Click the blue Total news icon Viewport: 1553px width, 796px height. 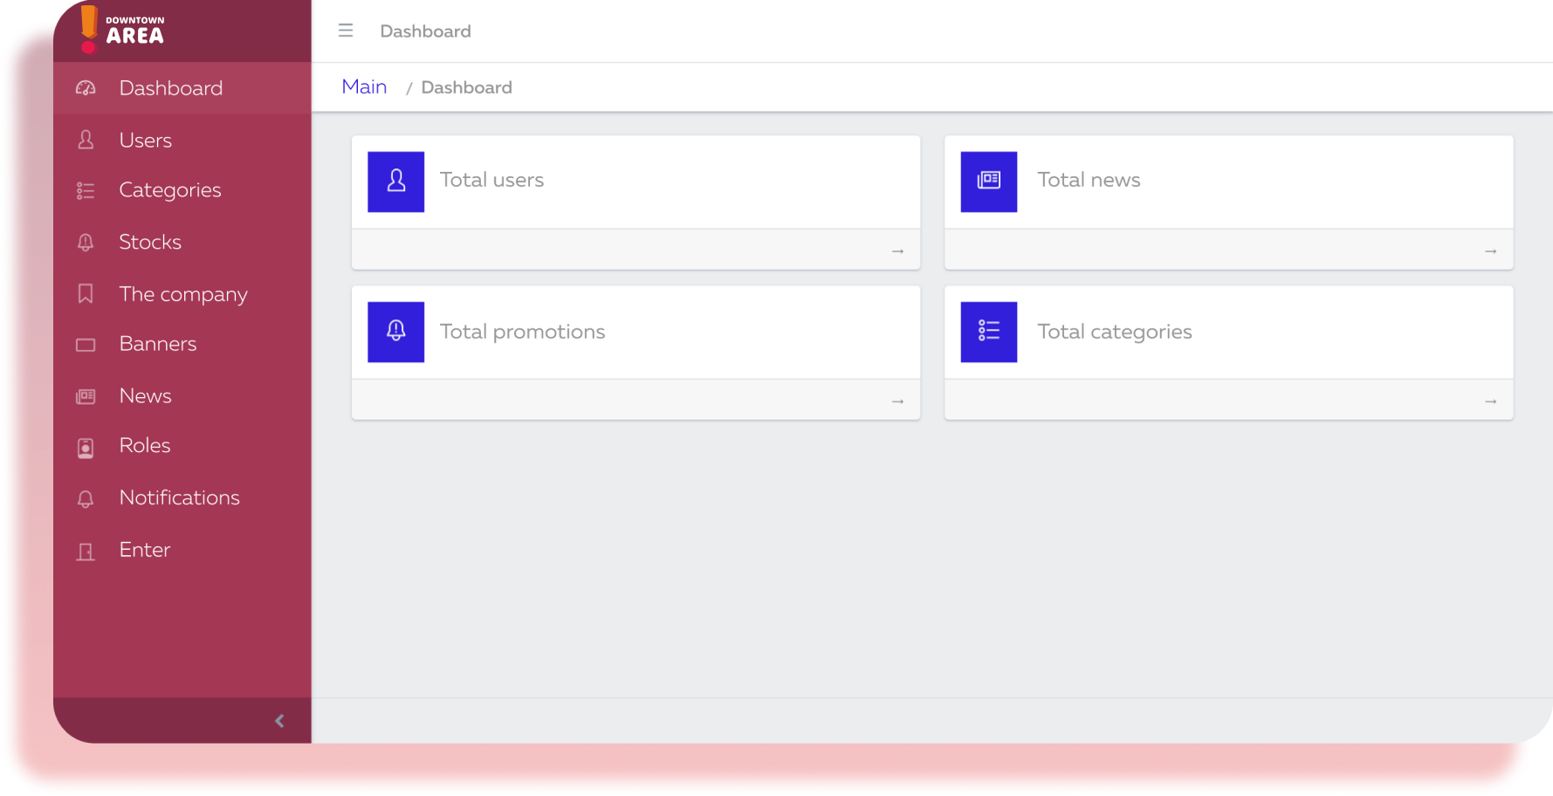point(989,182)
